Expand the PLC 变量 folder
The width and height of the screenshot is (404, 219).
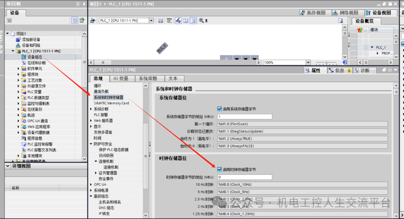[18, 92]
